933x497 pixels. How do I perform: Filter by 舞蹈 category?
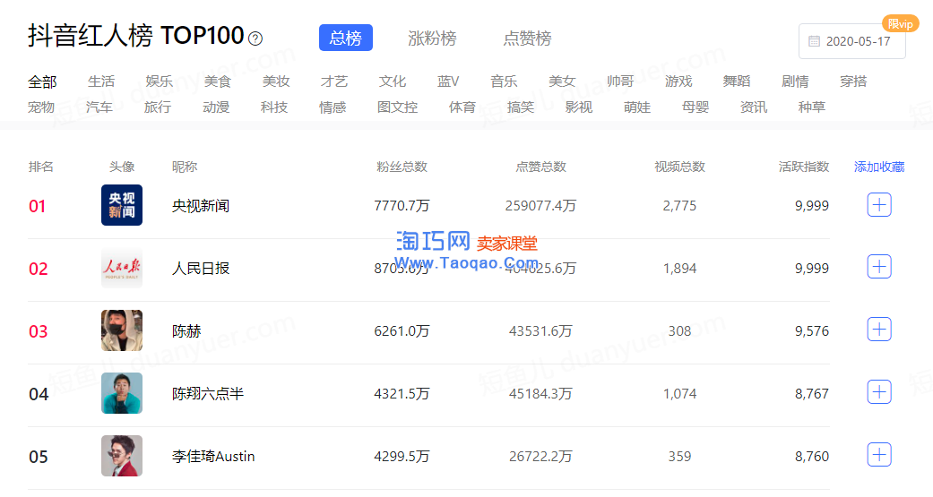(x=737, y=81)
